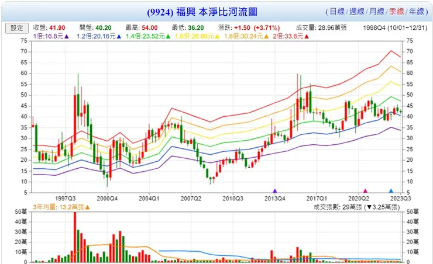
Task: Select pink marker on axis near 2020Q2
Action: point(365,190)
